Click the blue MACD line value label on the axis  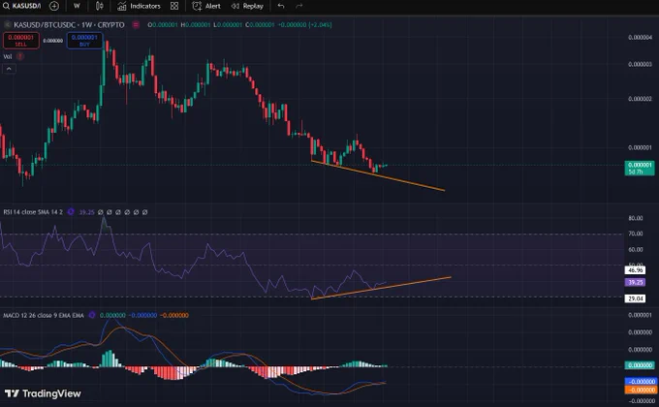[x=641, y=382]
